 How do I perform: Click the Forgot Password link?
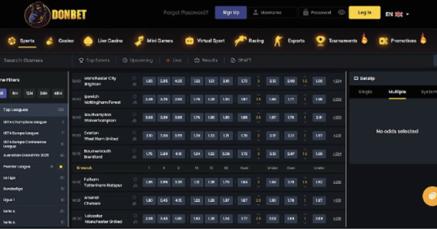[x=186, y=12]
